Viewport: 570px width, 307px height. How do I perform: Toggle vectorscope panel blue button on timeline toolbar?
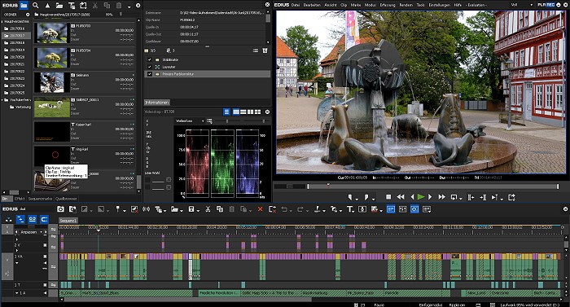click(x=414, y=209)
